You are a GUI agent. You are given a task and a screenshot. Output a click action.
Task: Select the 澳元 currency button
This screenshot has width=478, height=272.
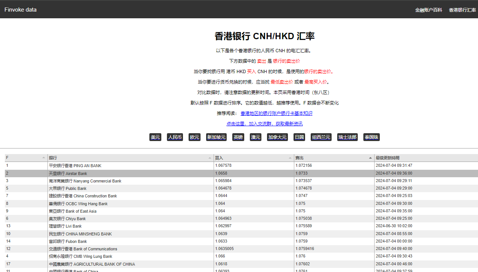click(256, 137)
